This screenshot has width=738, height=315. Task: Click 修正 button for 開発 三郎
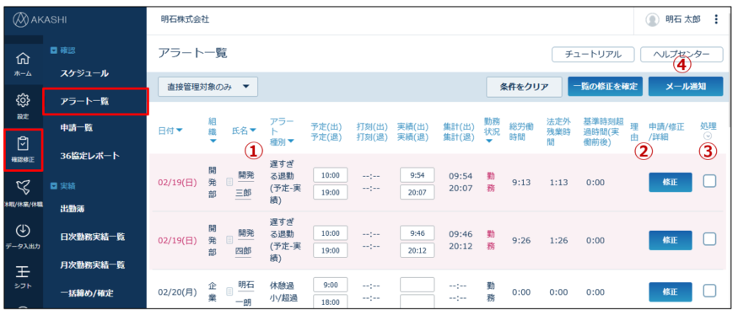pos(671,183)
